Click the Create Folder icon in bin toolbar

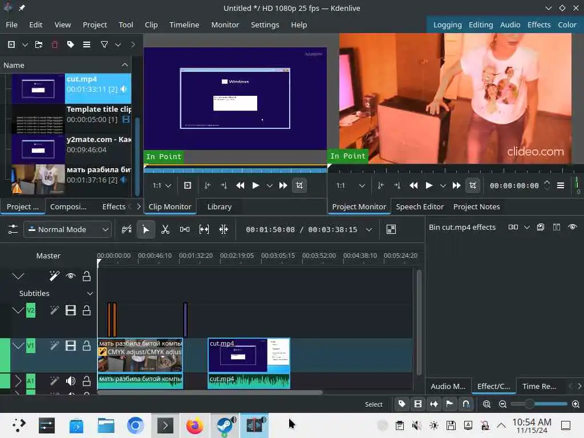tap(39, 44)
